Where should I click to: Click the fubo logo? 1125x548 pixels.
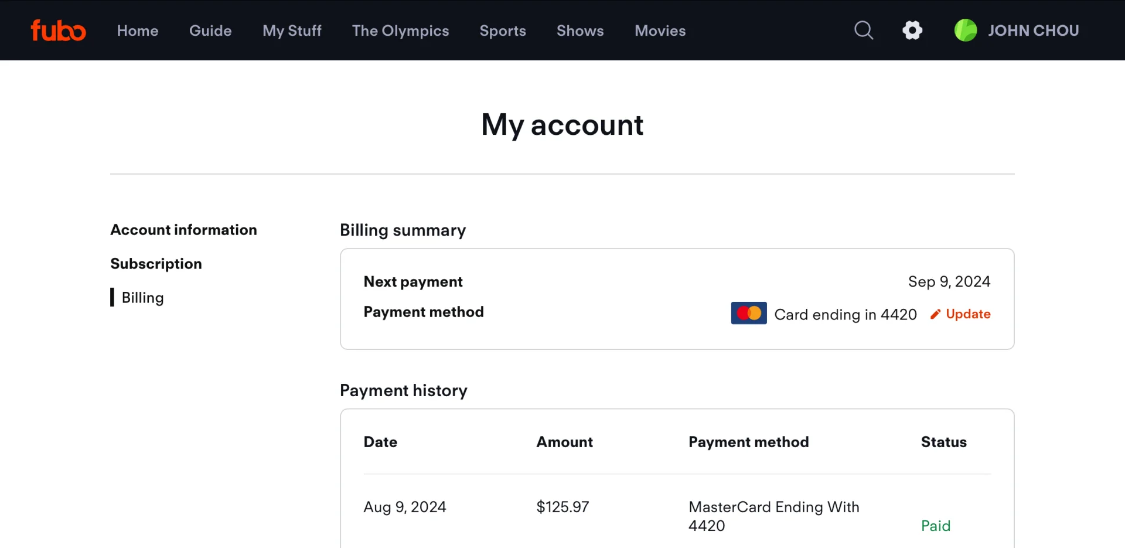coord(58,30)
